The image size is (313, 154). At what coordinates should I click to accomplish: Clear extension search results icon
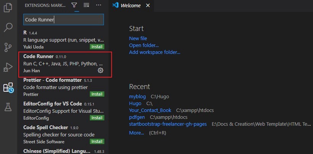(86, 5)
